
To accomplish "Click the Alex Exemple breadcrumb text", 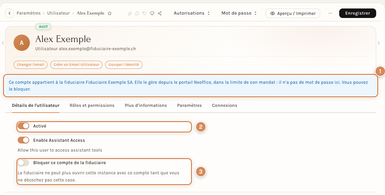I will tap(91, 13).
